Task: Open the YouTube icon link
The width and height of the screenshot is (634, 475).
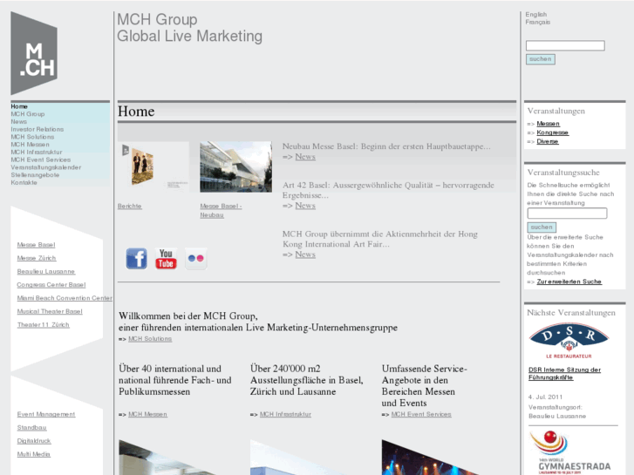Action: click(x=166, y=259)
